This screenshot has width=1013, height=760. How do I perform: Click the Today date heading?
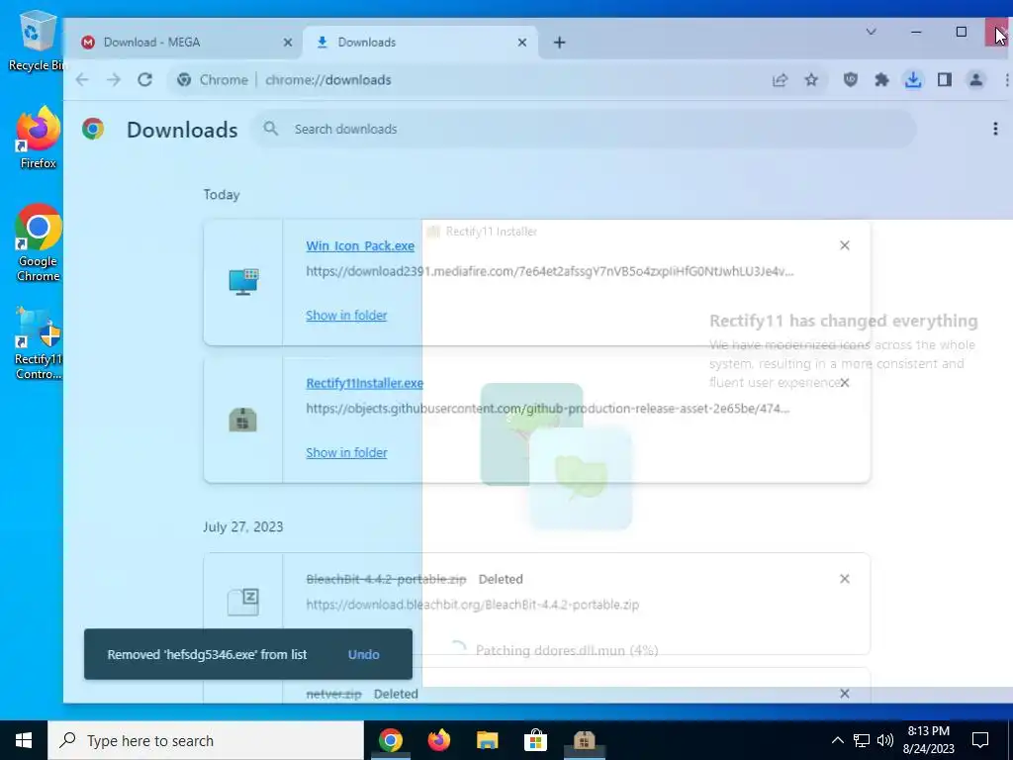click(x=222, y=195)
